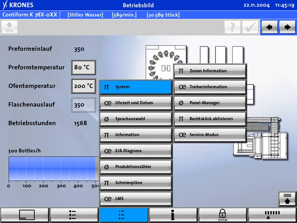Click the Zenon Information button
This screenshot has height=223, width=297.
(x=210, y=71)
